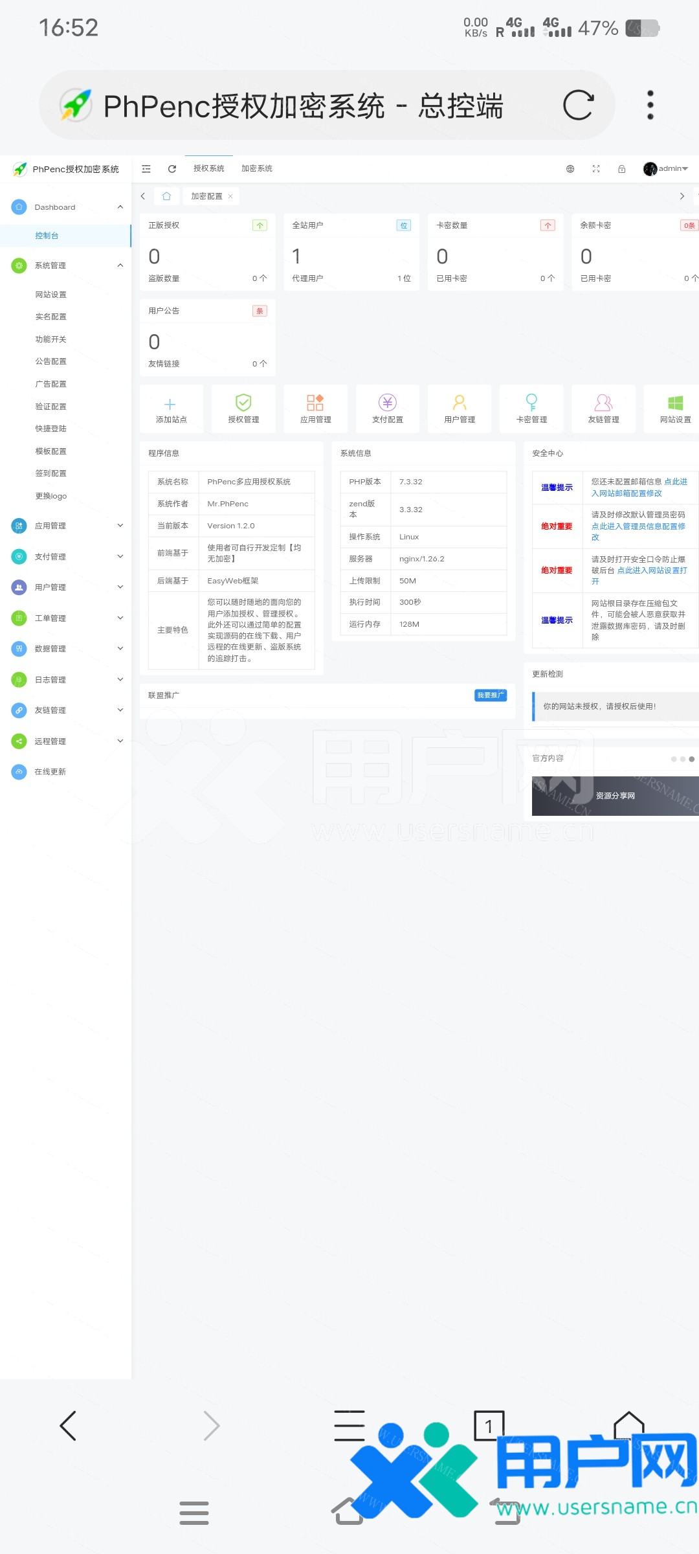The image size is (699, 1554).
Task: Expand the 用户管理 sidebar menu
Action: tap(65, 587)
